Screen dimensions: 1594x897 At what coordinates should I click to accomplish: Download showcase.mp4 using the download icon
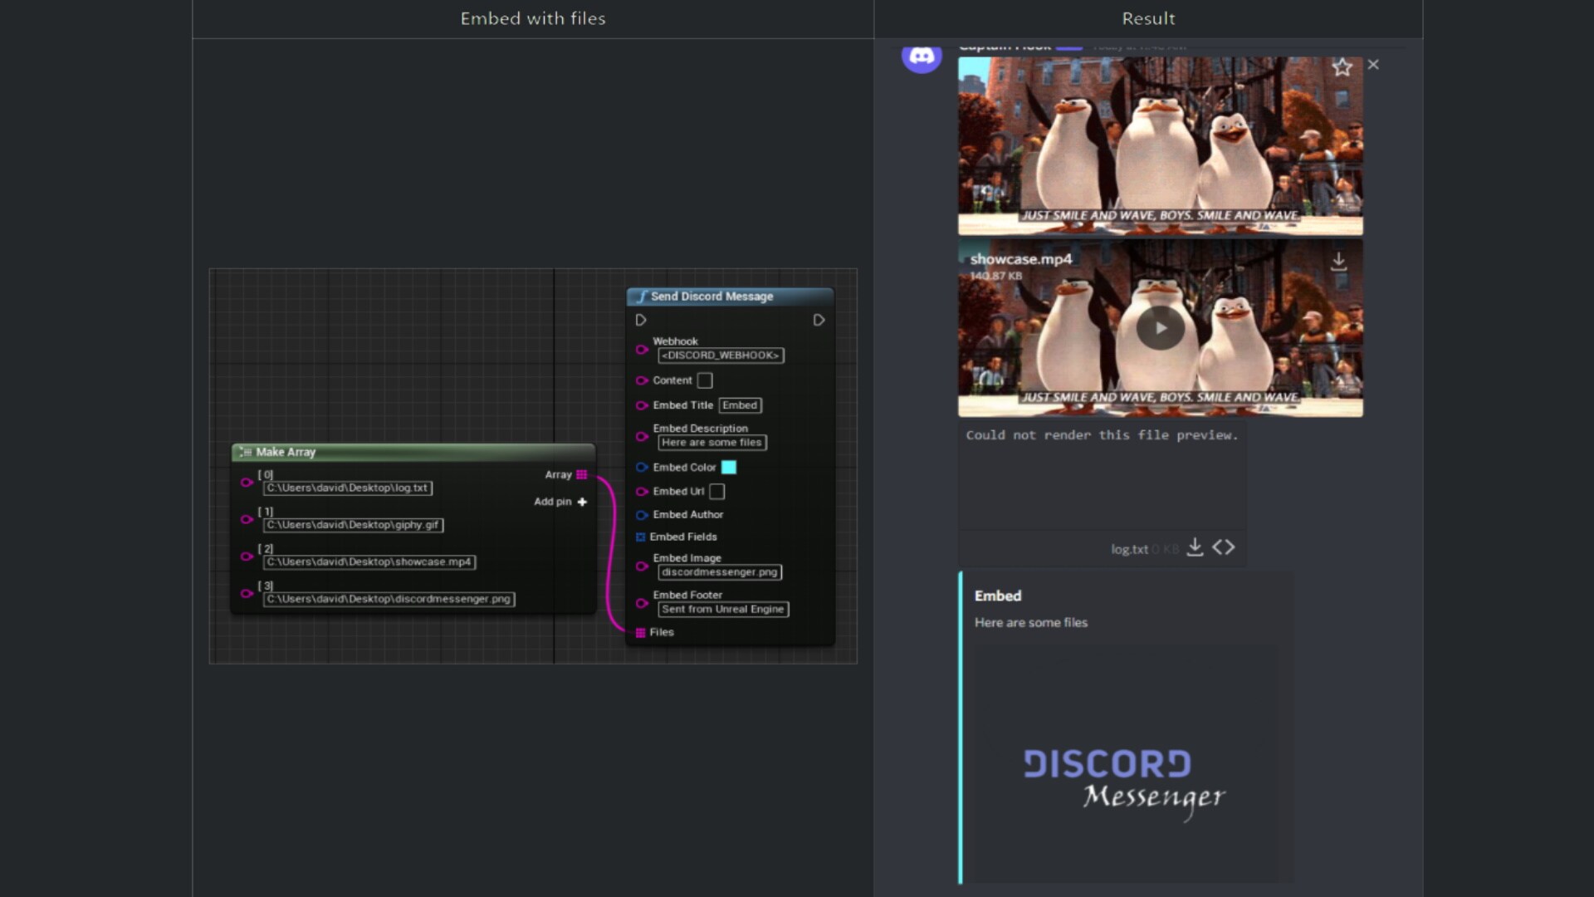[x=1338, y=262]
